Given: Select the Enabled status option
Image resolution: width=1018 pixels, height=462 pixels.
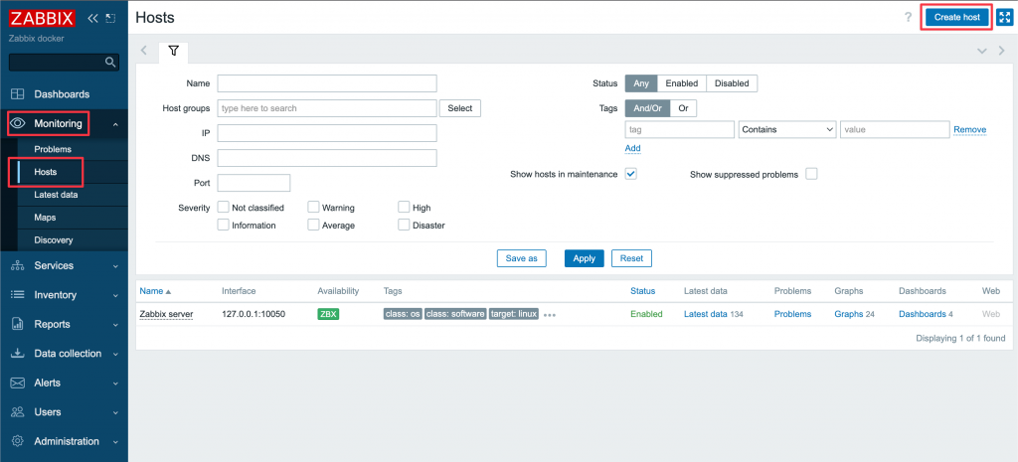Looking at the screenshot, I should tap(682, 83).
